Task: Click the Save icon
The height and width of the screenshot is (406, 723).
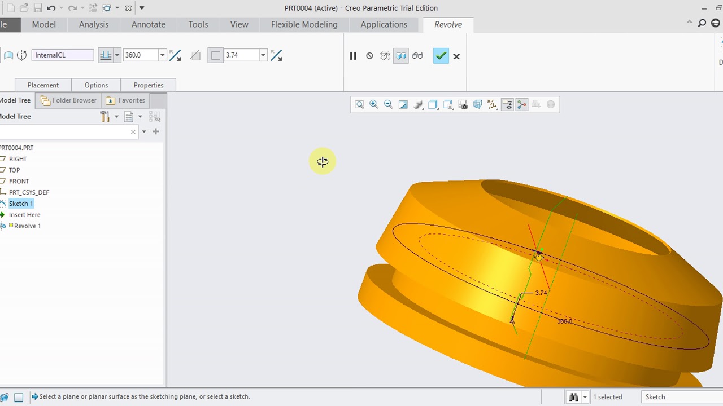Action: [38, 8]
